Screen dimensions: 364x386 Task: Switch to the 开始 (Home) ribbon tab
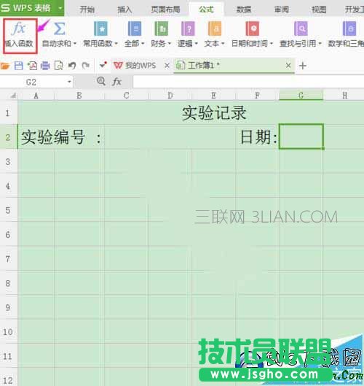click(87, 9)
